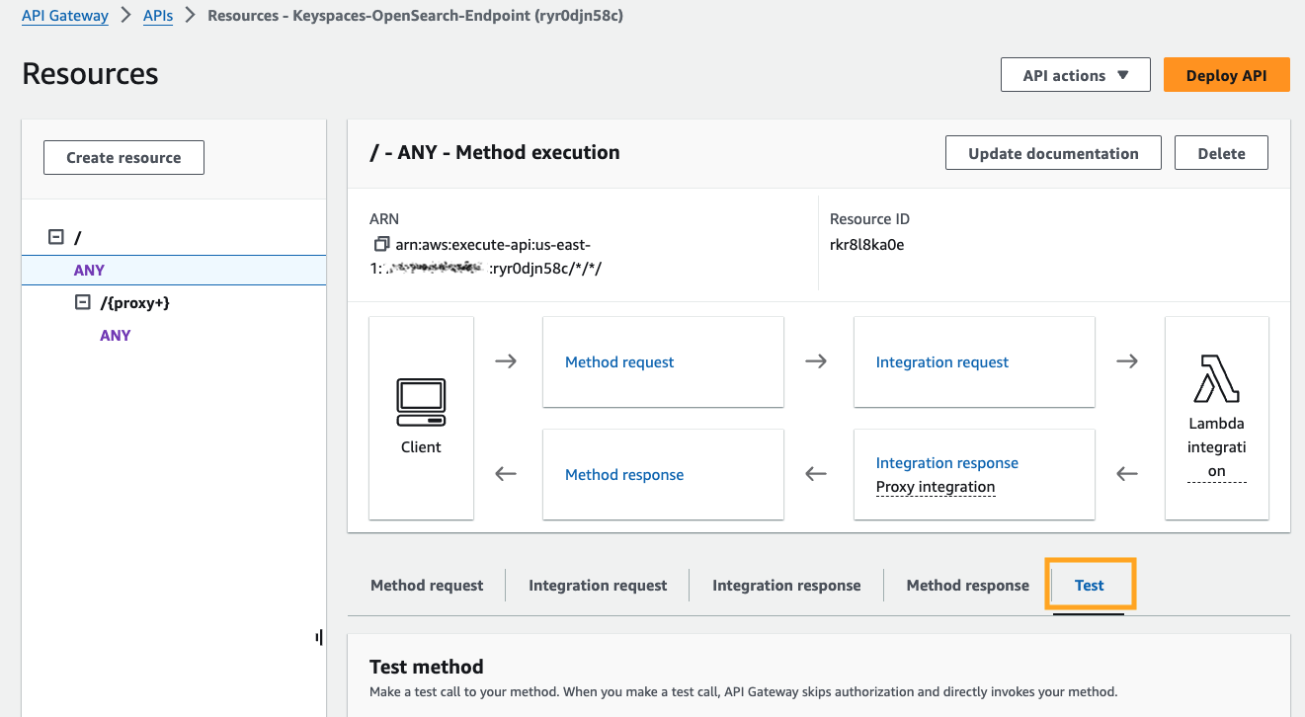Viewport: 1305px width, 717px height.
Task: Go to API Gateway breadcrumb link
Action: click(x=65, y=16)
